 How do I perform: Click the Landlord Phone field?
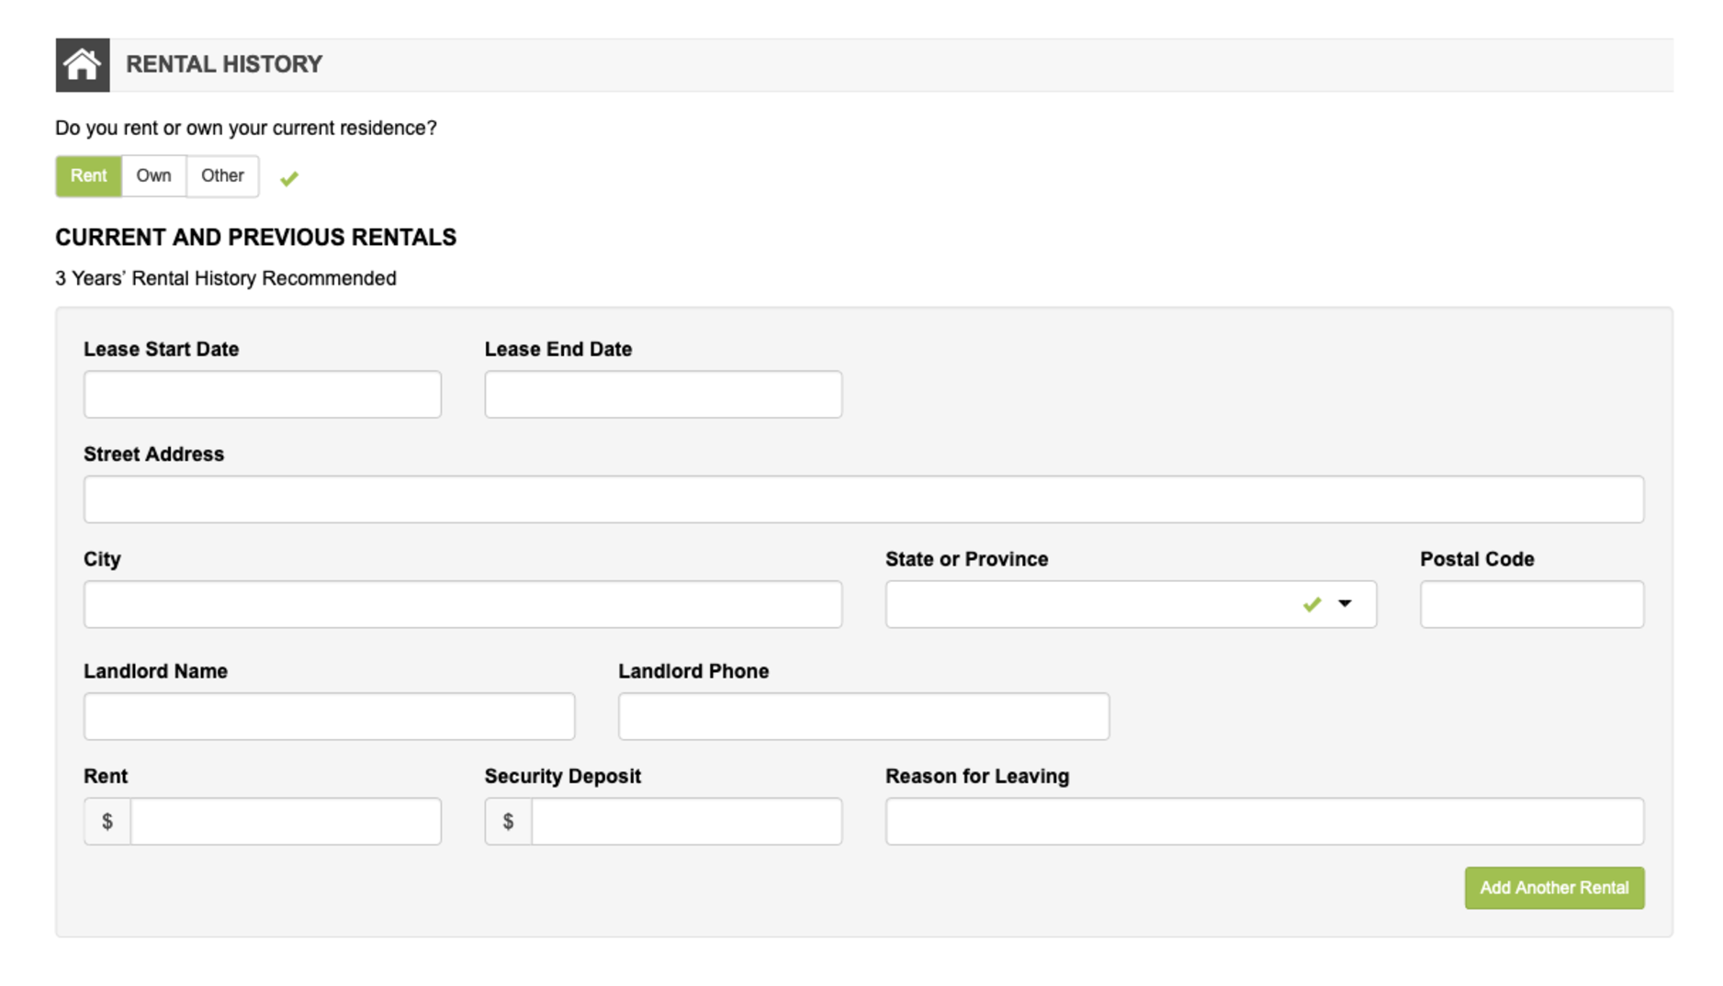pyautogui.click(x=862, y=716)
